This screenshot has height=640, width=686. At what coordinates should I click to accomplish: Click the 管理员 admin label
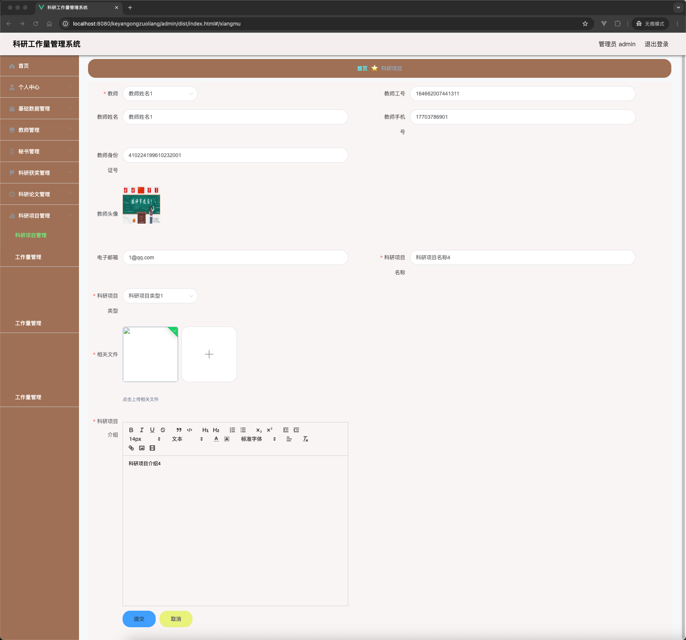tap(617, 44)
